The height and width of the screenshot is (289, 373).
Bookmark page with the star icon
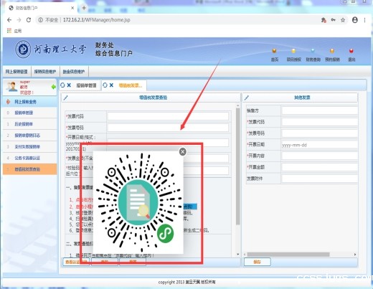point(343,20)
